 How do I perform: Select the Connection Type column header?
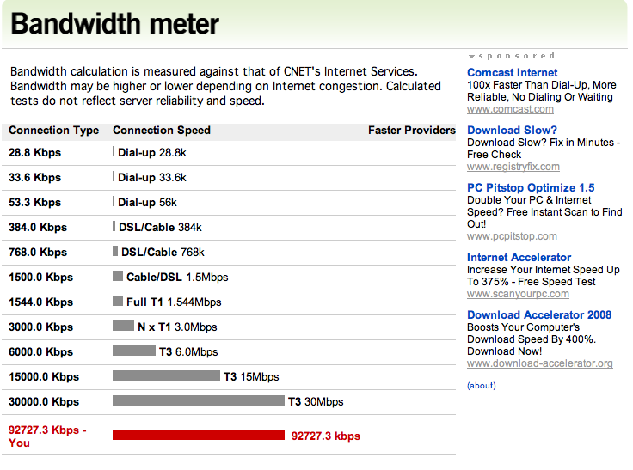coord(53,131)
